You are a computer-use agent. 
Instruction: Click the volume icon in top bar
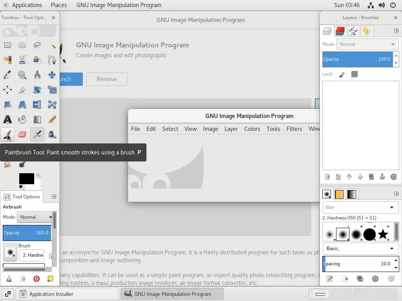(x=382, y=5)
